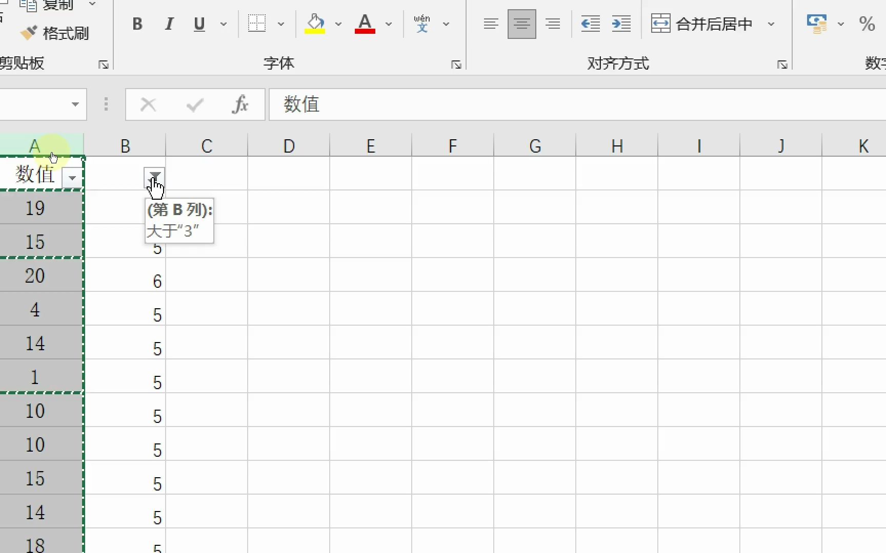Toggle italic formatting
Viewport: 886px width, 553px height.
[169, 24]
